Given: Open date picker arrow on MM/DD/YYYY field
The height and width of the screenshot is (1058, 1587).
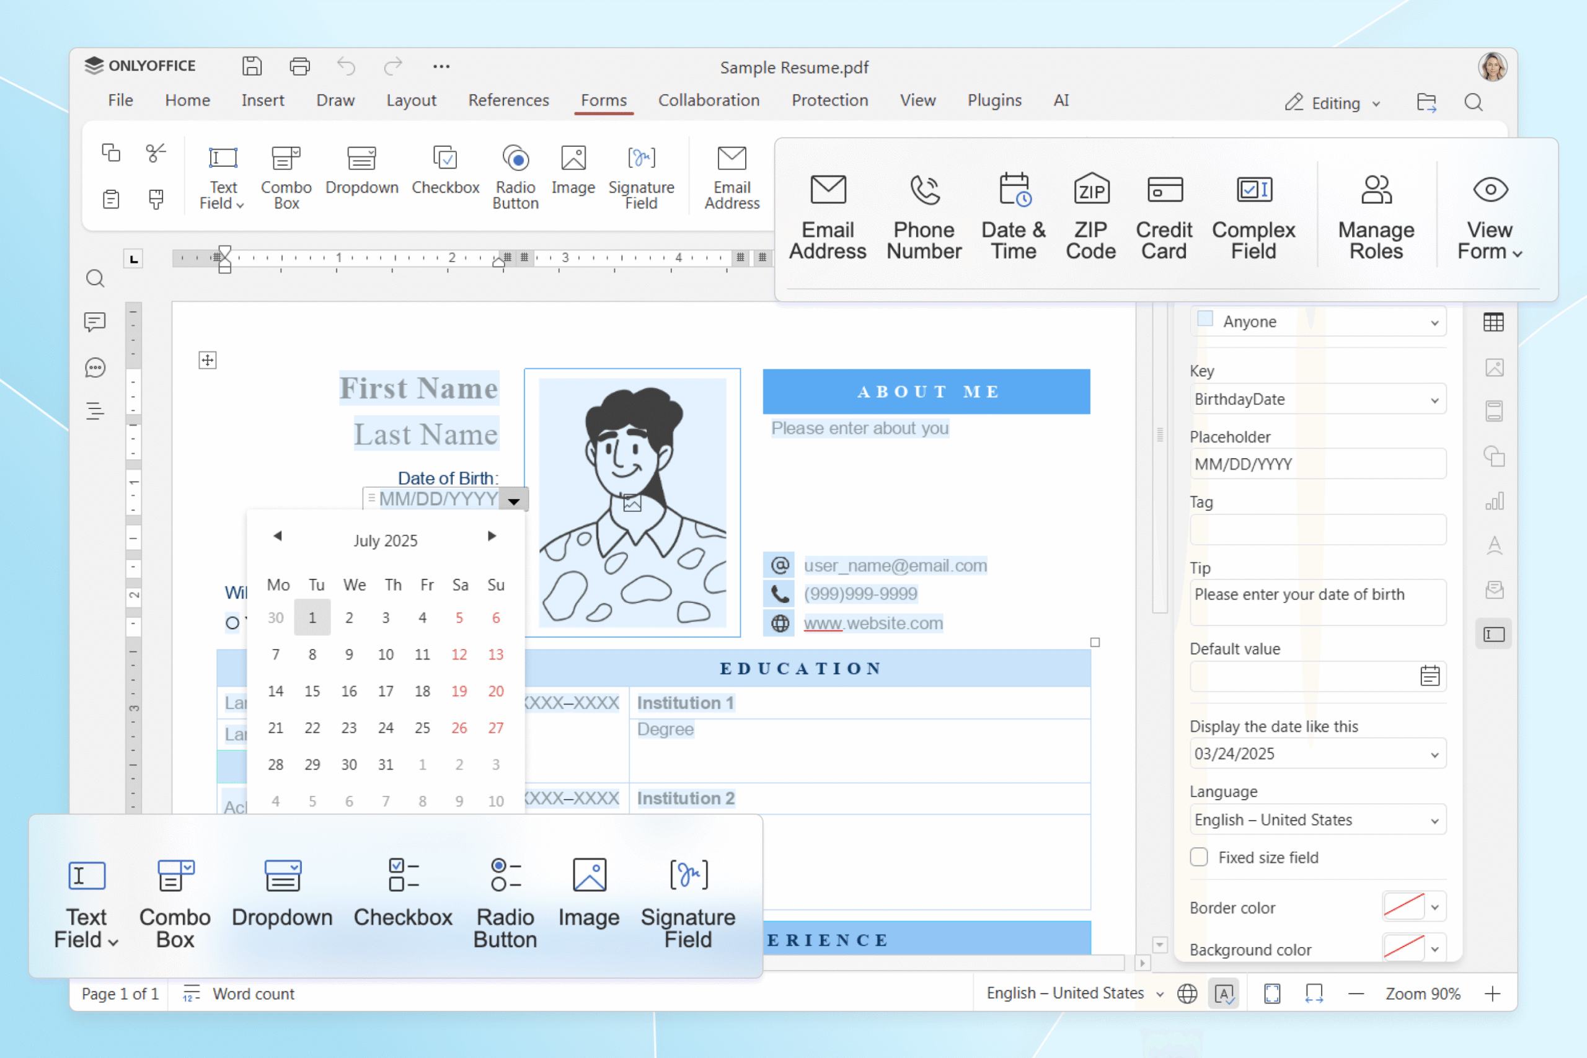Looking at the screenshot, I should (514, 500).
